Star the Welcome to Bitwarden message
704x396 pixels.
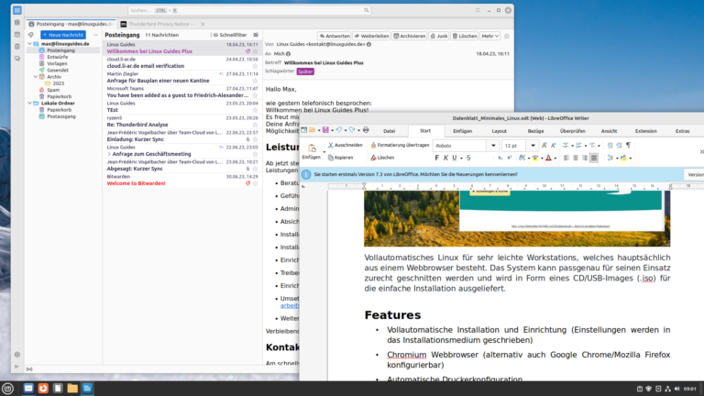tap(255, 183)
